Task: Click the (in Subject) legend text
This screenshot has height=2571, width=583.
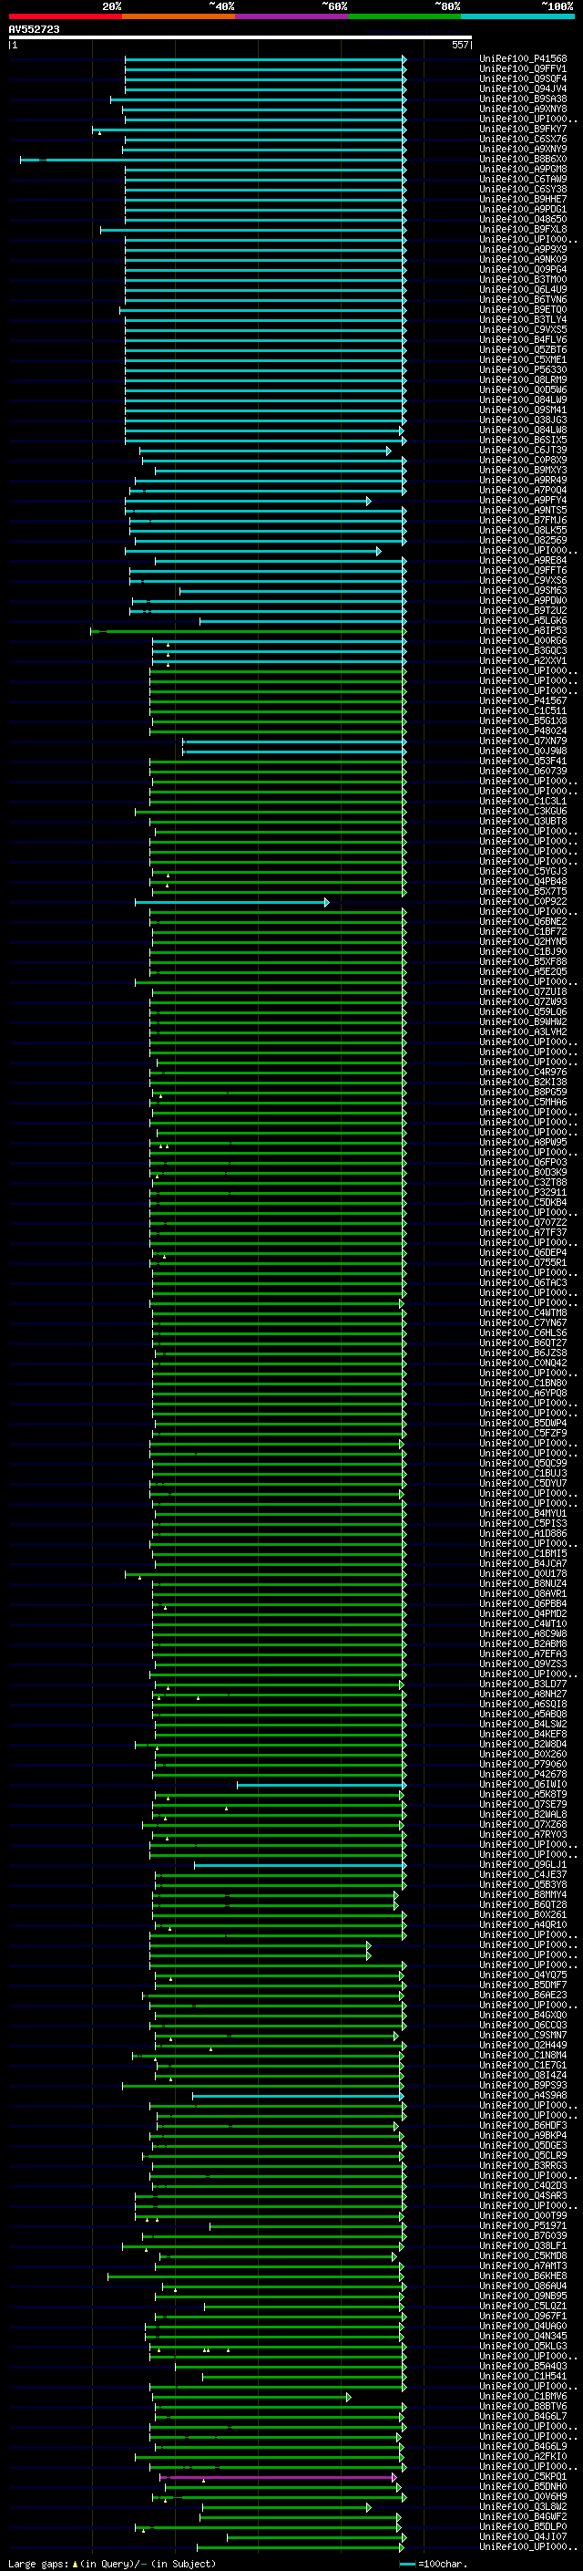Action: [183, 2563]
